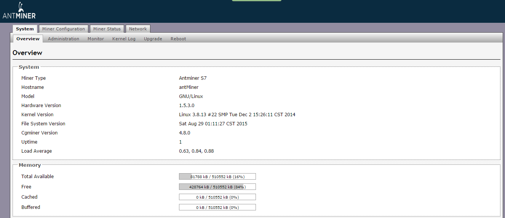View the Kernel Log sub-tab
The image size is (505, 218).
click(x=124, y=39)
